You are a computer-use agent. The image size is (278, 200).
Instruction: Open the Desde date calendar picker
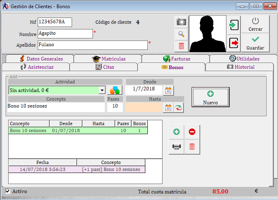[x=168, y=90]
